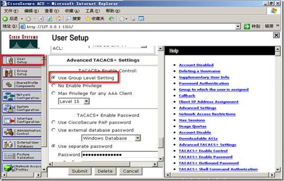This screenshot has width=284, height=181.
Task: Open the 收藏(A) menu
Action: 72,11
